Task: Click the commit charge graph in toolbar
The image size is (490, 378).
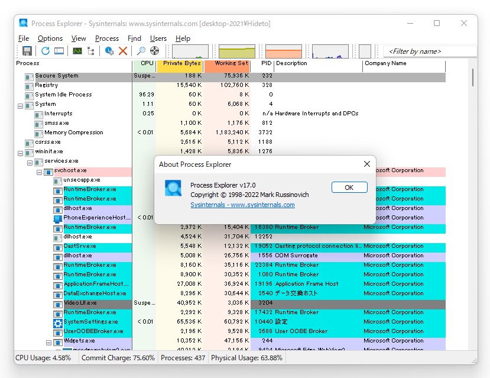Action: (x=236, y=51)
